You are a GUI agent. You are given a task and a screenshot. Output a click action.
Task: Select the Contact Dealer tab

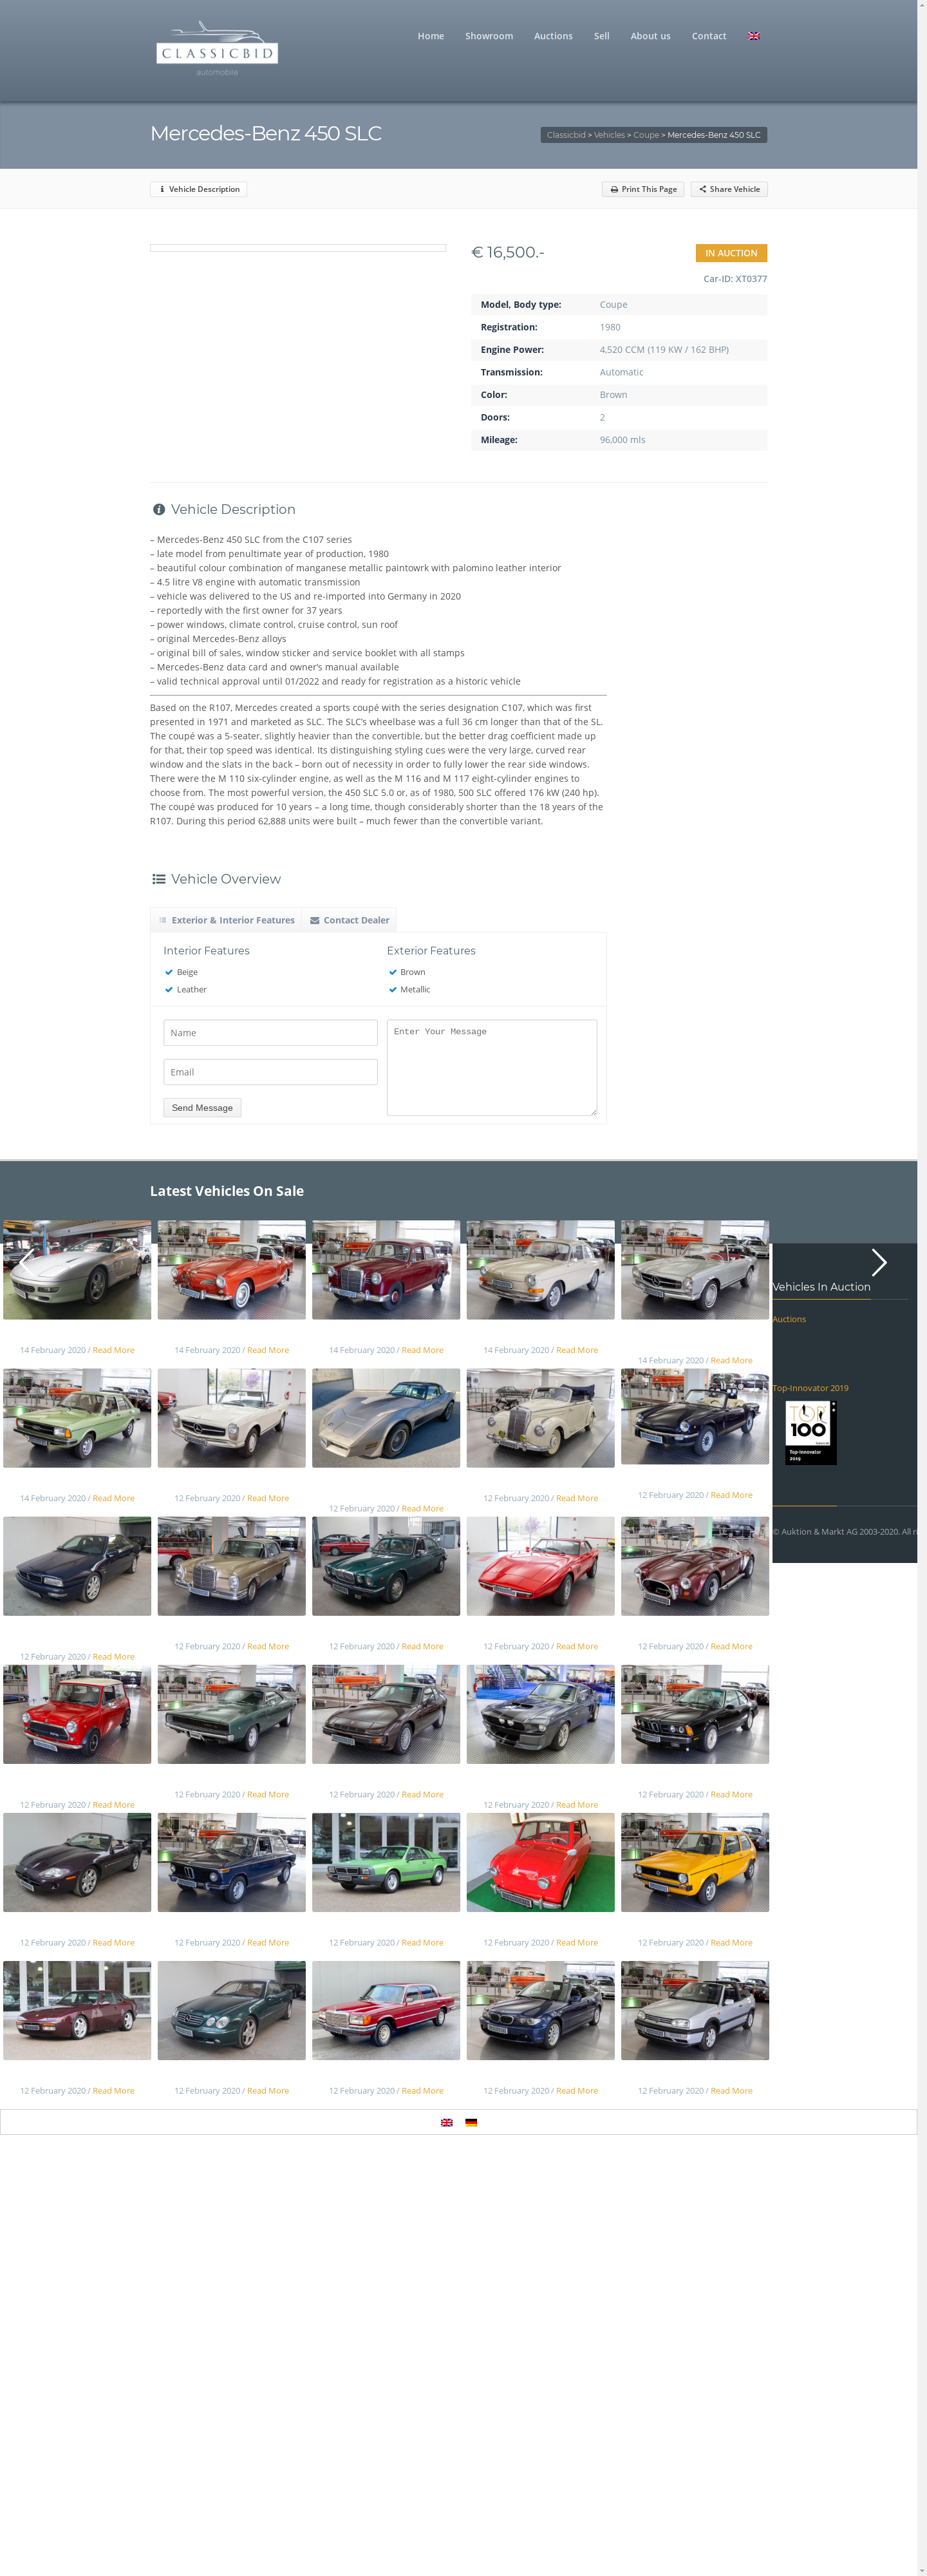click(349, 920)
